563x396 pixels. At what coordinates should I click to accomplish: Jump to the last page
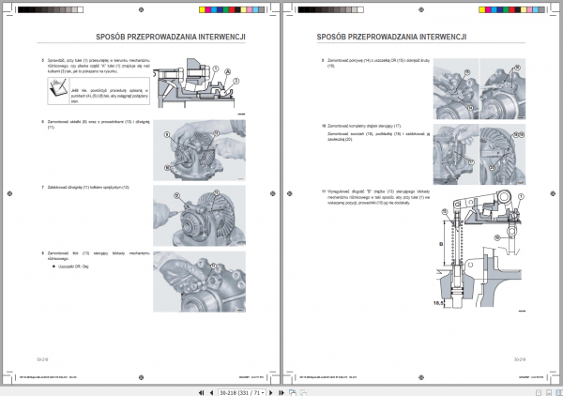281,393
